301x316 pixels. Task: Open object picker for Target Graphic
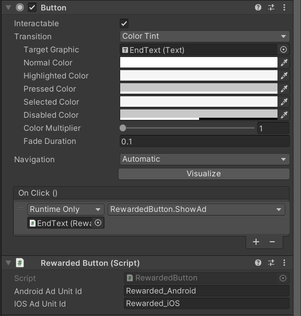[x=283, y=50]
